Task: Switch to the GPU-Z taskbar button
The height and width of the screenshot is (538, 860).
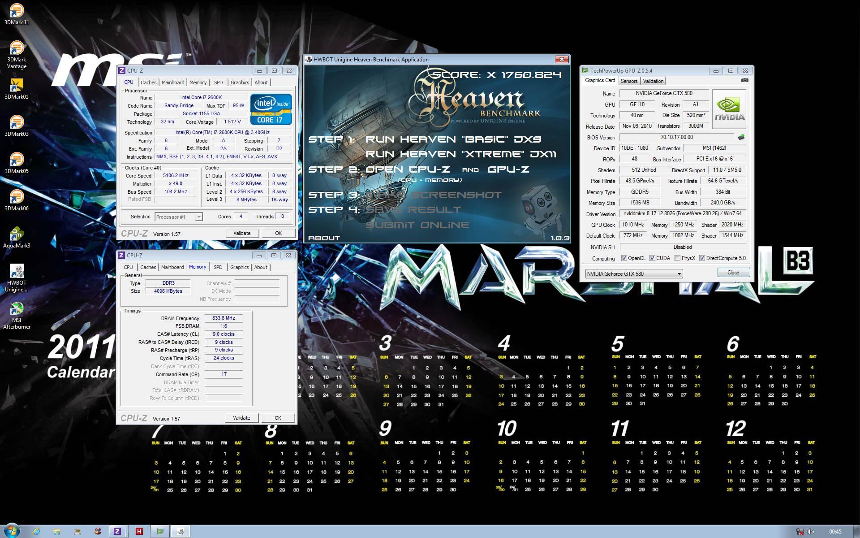Action: (160, 531)
